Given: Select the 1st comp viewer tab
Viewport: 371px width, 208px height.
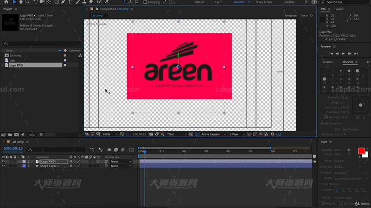Looking at the screenshot, I should [97, 15].
